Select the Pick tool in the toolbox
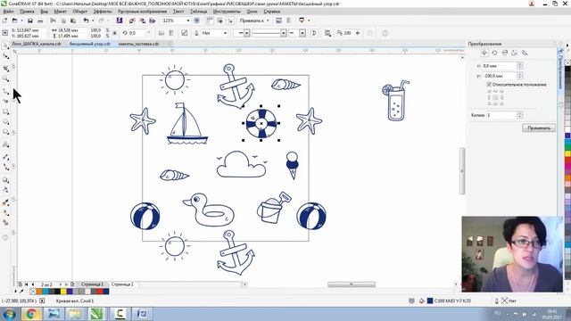Screen dimensions: 571x321 (x=5, y=45)
